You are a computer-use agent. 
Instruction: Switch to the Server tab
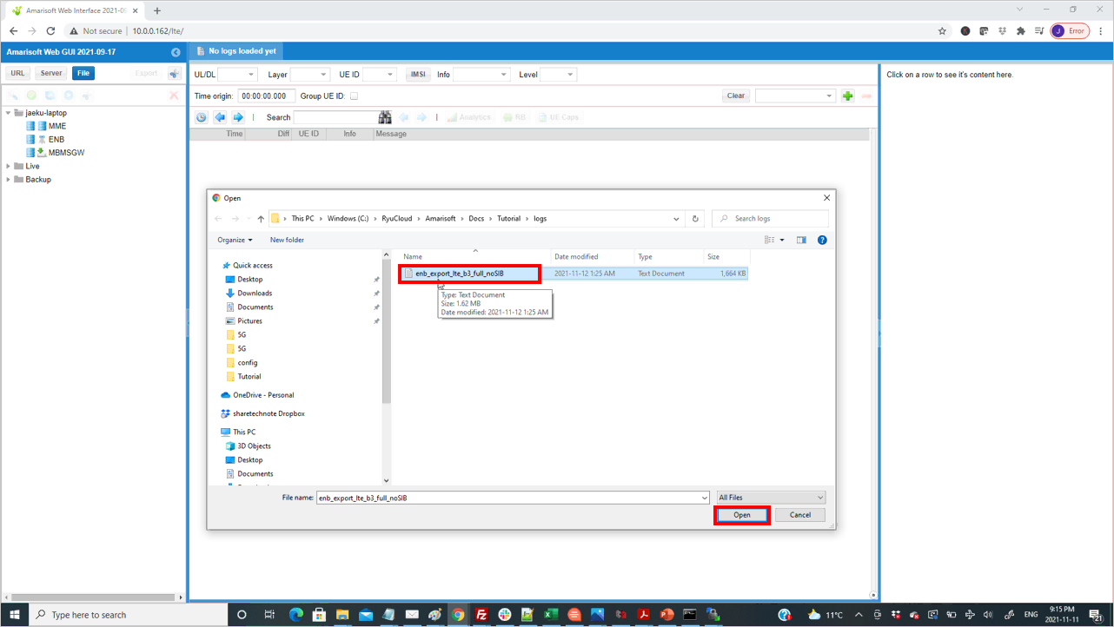51,73
